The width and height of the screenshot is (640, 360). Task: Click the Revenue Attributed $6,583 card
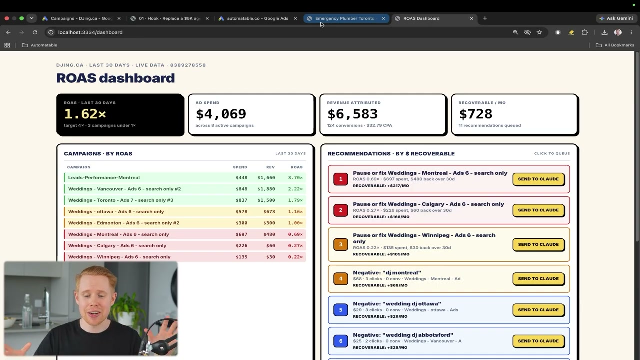[383, 115]
